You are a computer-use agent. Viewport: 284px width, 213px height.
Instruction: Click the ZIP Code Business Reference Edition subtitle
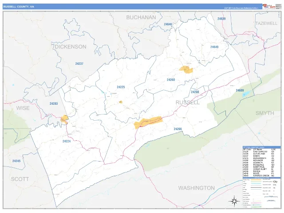point(241,8)
